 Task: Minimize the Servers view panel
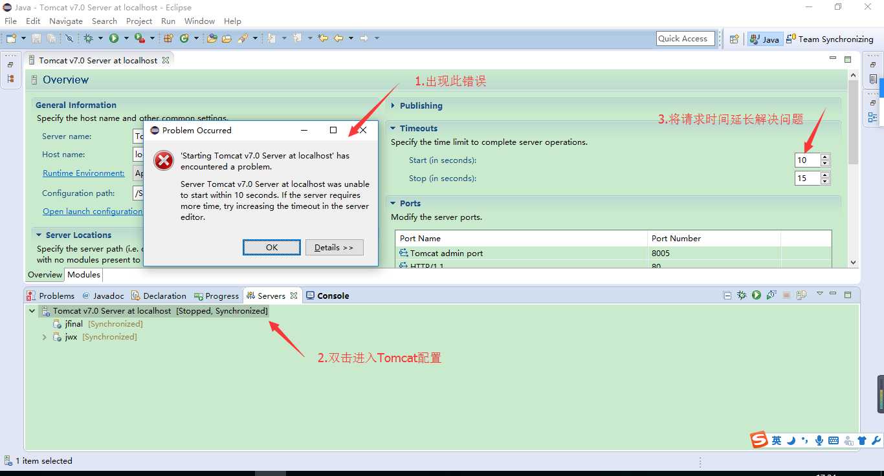click(834, 294)
